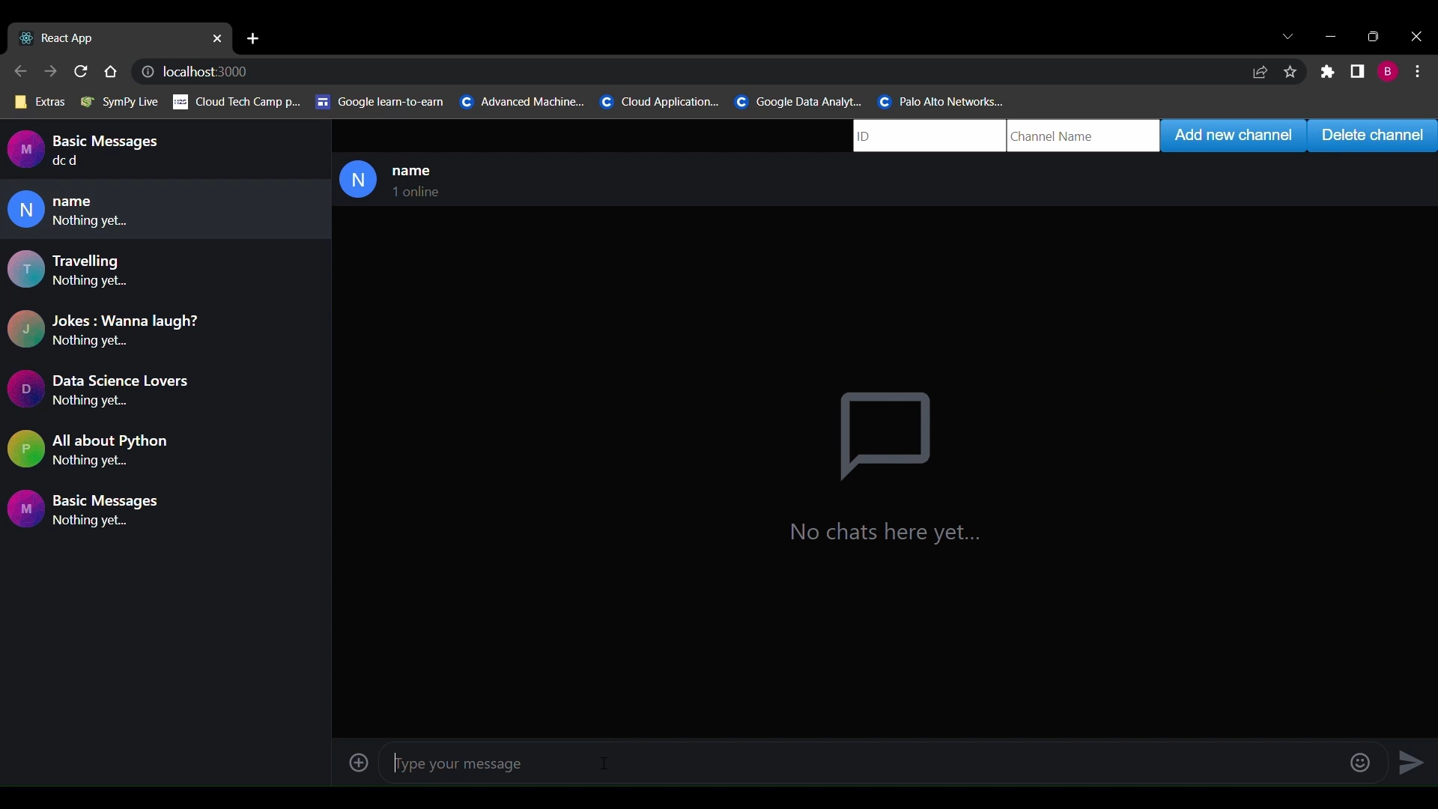Select the React App tab

[112, 38]
